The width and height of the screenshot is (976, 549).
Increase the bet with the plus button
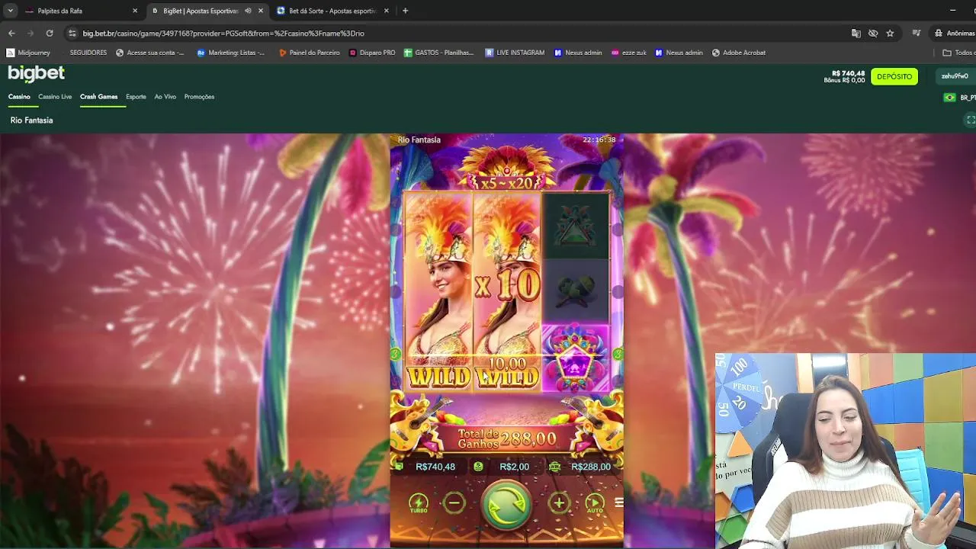[x=559, y=502]
